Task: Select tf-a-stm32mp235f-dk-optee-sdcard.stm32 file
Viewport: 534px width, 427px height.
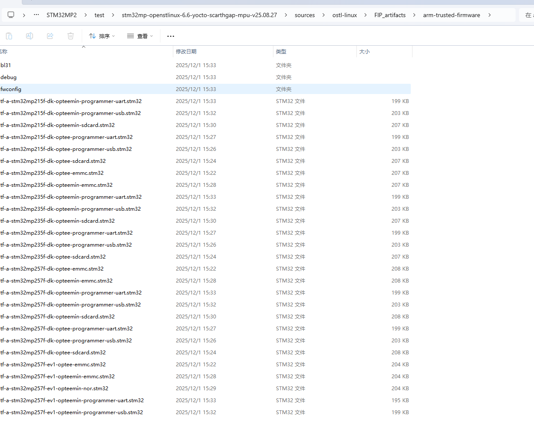Action: 205,257
